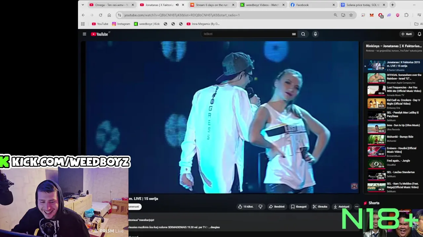The image size is (423, 237).
Task: Click the Kurti create button
Action: (x=406, y=34)
